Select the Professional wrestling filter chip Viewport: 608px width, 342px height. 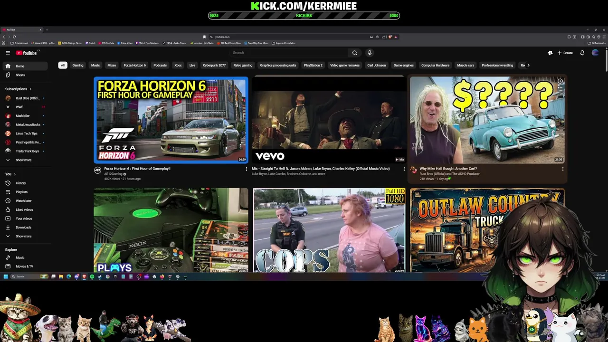pos(497,65)
